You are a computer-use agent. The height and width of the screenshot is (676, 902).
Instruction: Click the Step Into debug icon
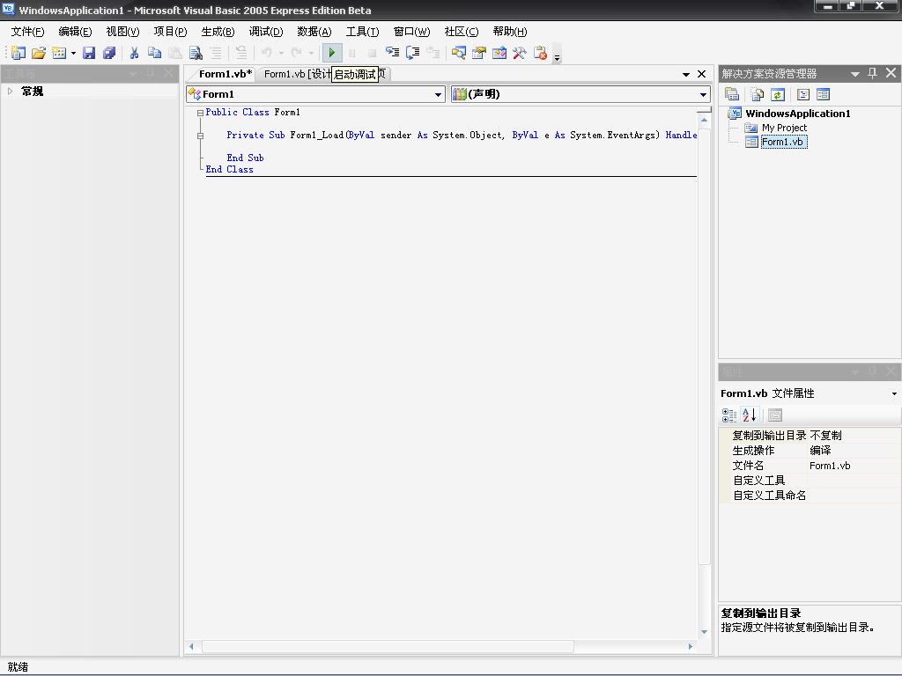392,53
